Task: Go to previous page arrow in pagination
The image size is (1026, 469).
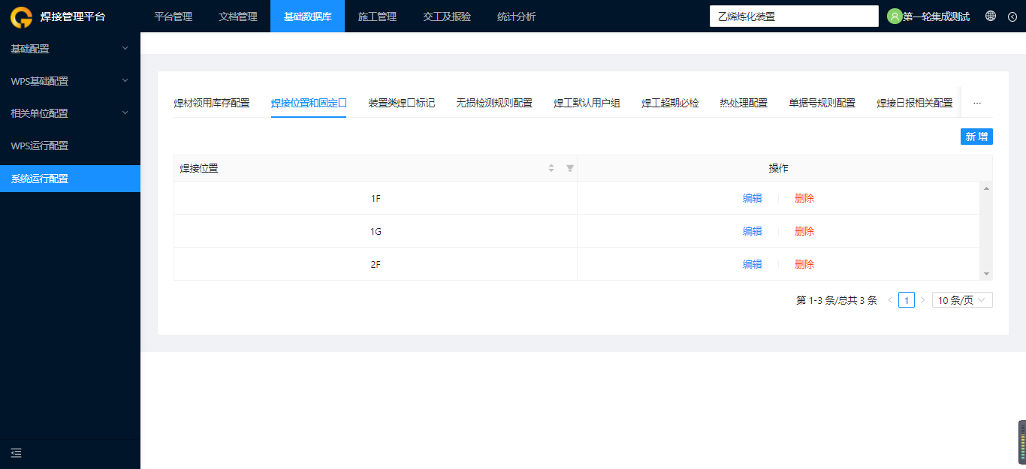Action: 890,300
